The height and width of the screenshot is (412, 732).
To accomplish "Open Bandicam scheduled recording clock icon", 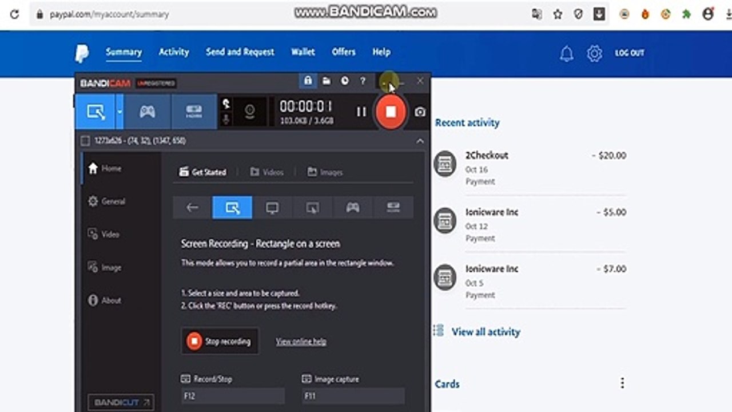I will 344,81.
